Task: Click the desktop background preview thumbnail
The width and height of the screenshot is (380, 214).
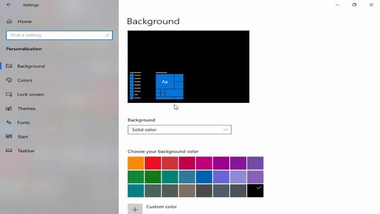Action: point(188,67)
